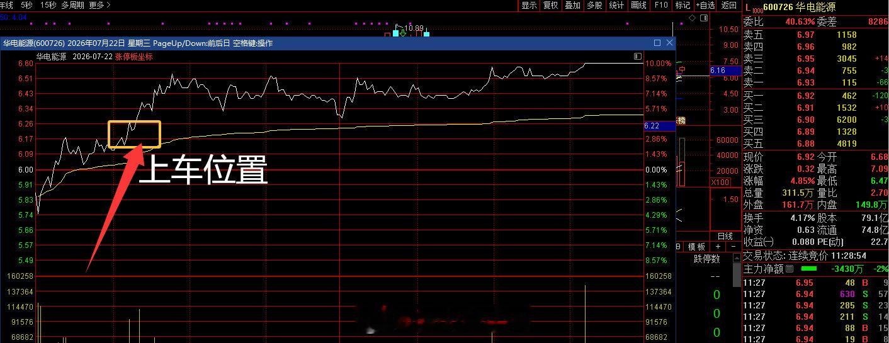Open the 主力净额 detail list icon
The width and height of the screenshot is (889, 343).
(x=790, y=269)
